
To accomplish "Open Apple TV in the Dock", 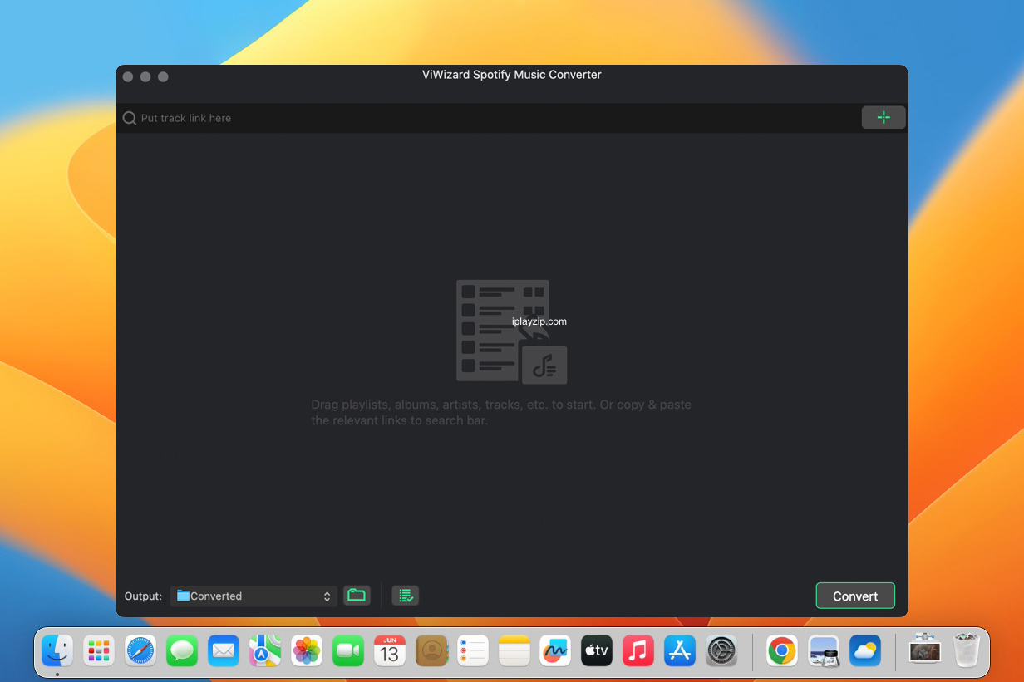I will pyautogui.click(x=597, y=651).
